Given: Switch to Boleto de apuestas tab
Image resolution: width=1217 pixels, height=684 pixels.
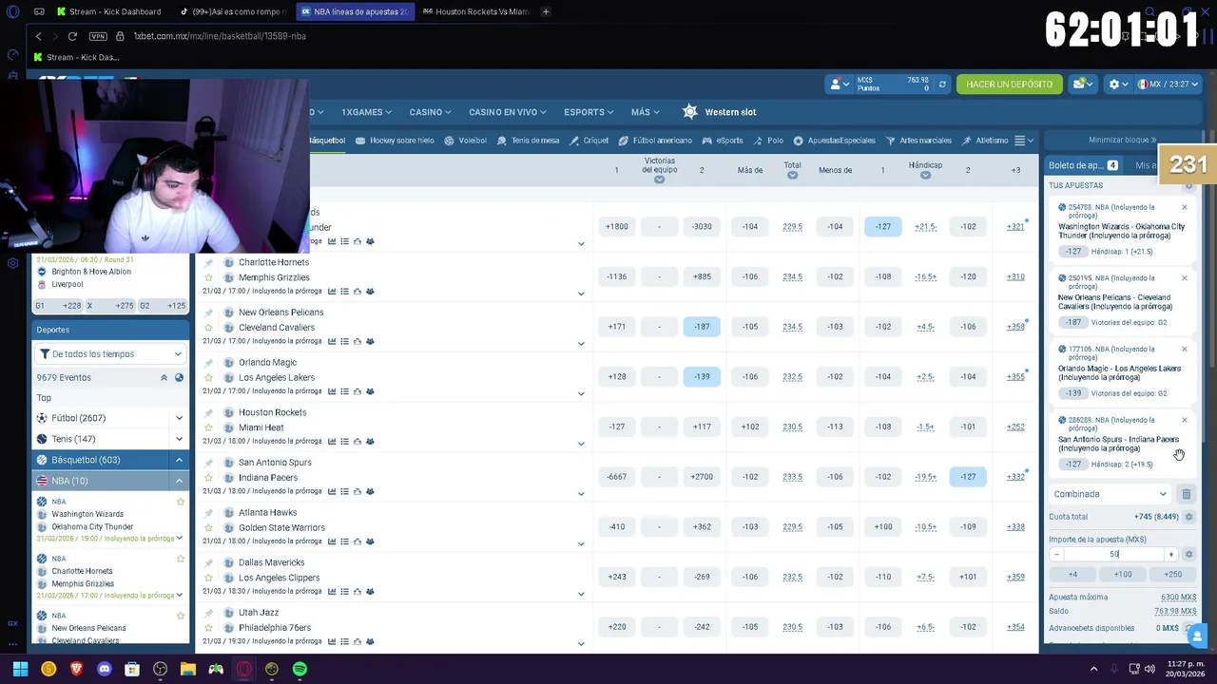Looking at the screenshot, I should 1083,165.
